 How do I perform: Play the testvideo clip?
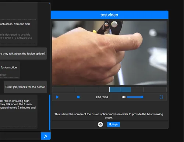click(x=57, y=97)
